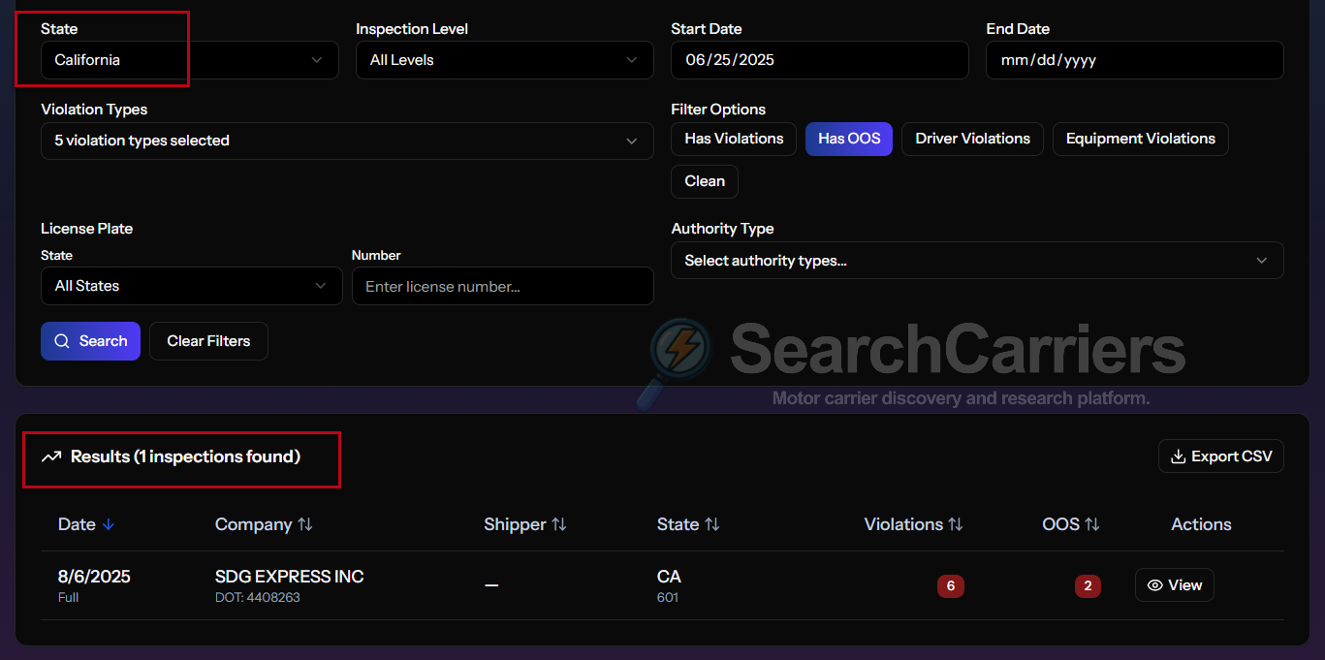Click the CA state cell
The image size is (1325, 660).
click(669, 577)
